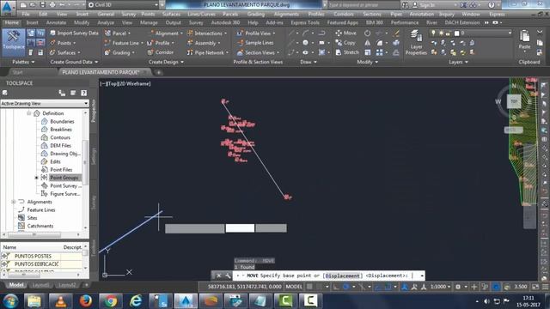The image size is (550, 309).
Task: Toggle the Point Groups tree node expander
Action: click(36, 178)
